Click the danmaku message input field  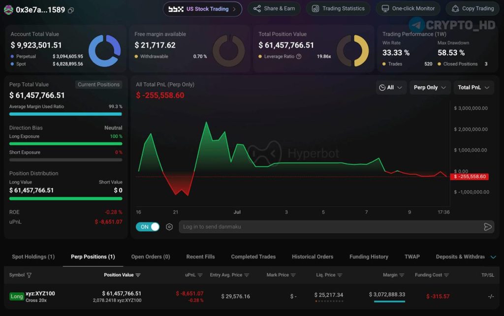331,227
